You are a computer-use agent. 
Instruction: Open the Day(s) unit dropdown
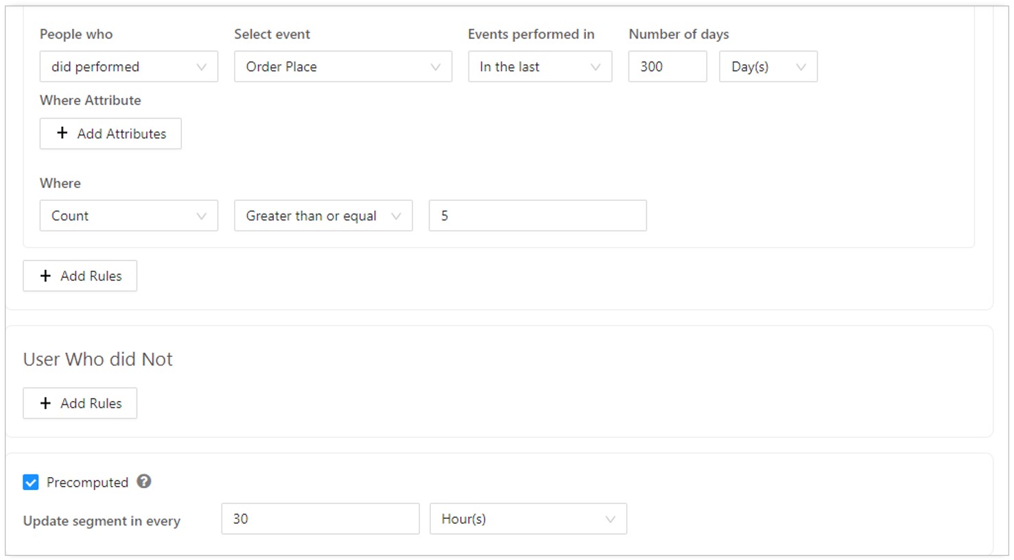(768, 66)
